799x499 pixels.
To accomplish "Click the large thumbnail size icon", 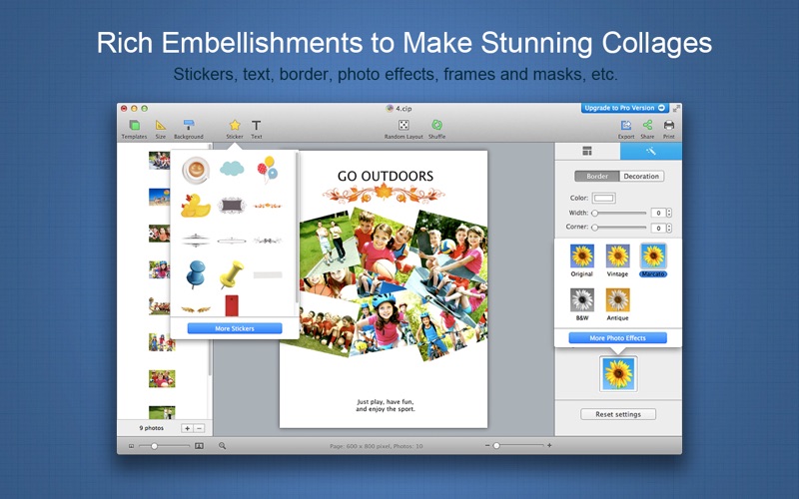I will coord(199,446).
